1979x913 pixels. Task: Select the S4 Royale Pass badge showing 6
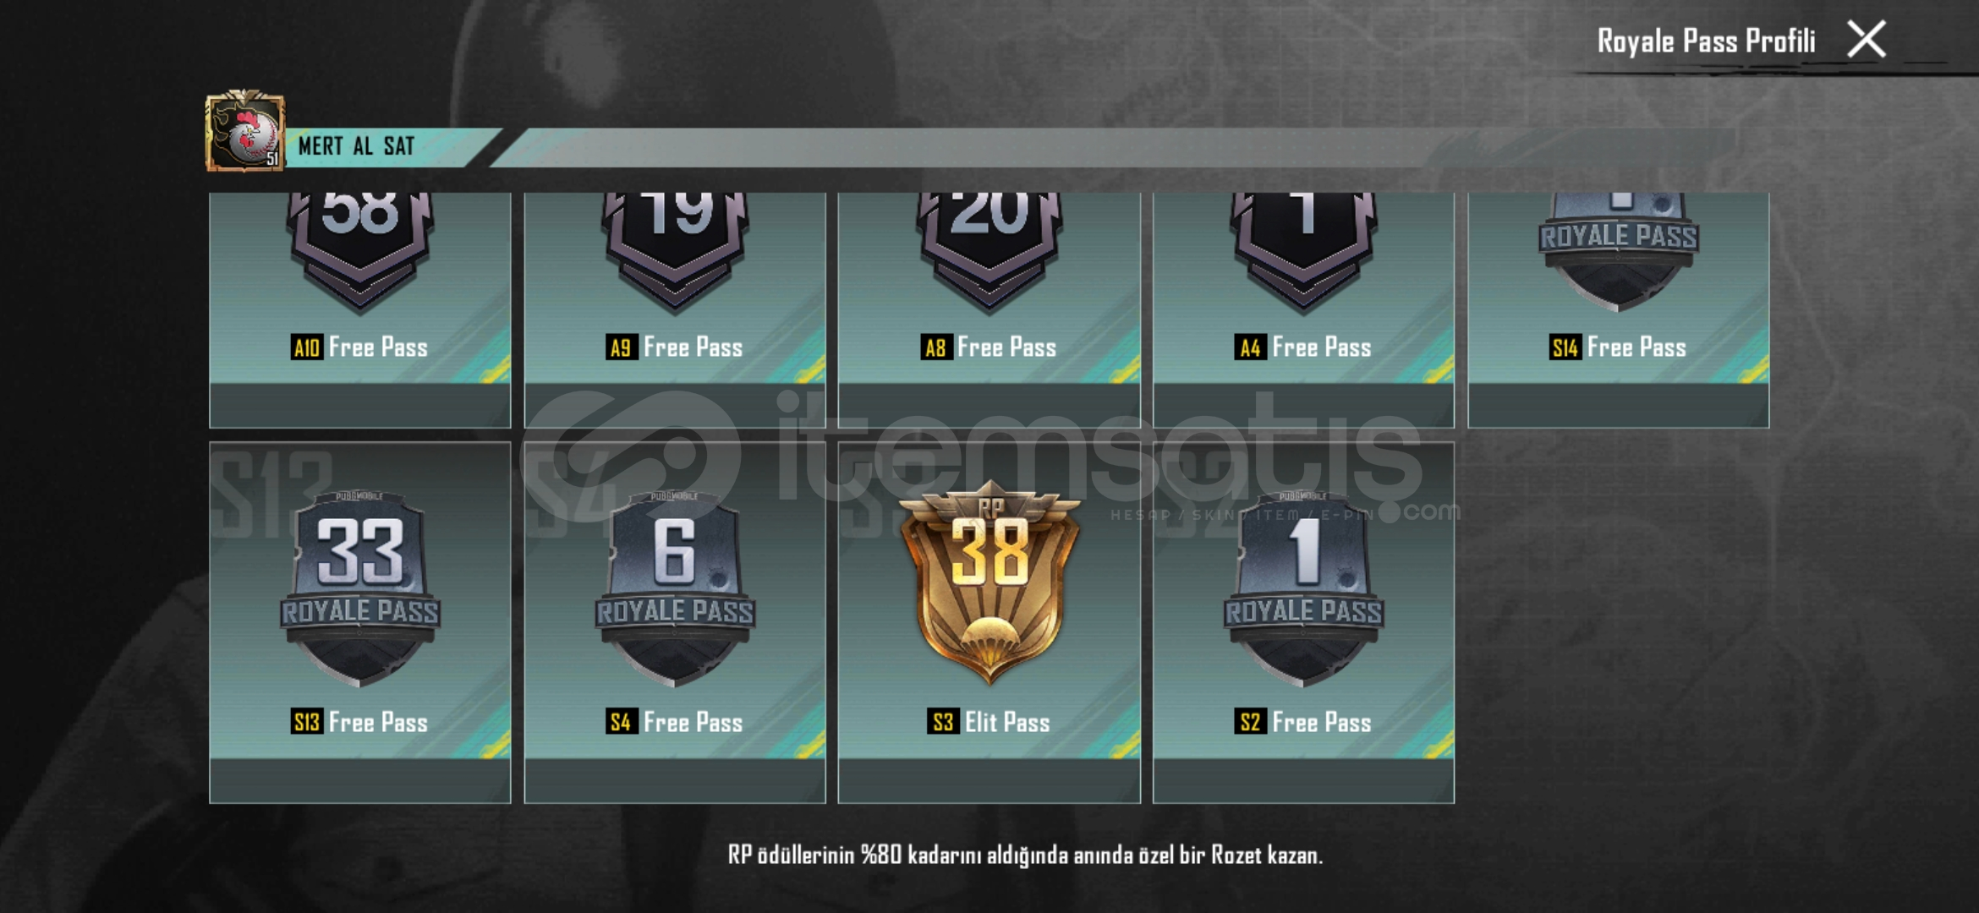tap(675, 588)
